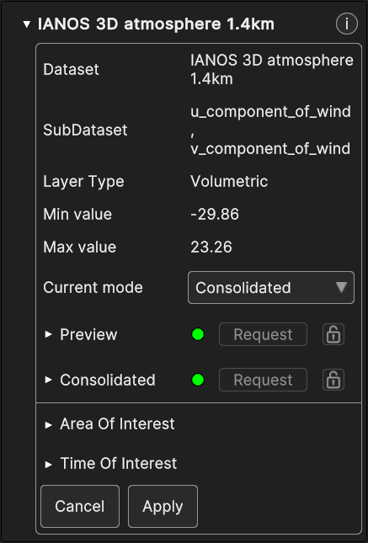Click the u_component_of_wind SubDataset value
Screen dimensions: 368x543
(270, 112)
